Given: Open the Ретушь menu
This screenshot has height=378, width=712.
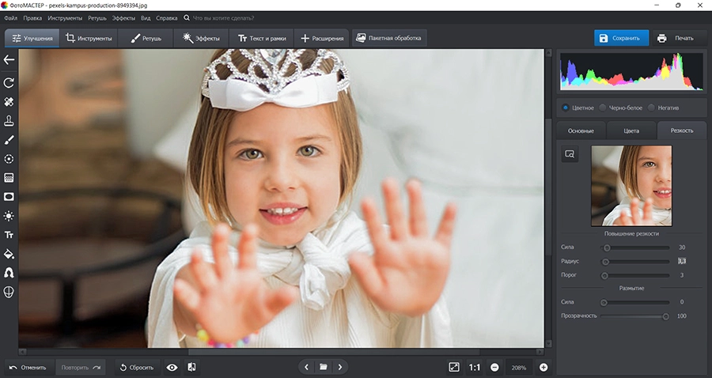Looking at the screenshot, I should tap(97, 18).
